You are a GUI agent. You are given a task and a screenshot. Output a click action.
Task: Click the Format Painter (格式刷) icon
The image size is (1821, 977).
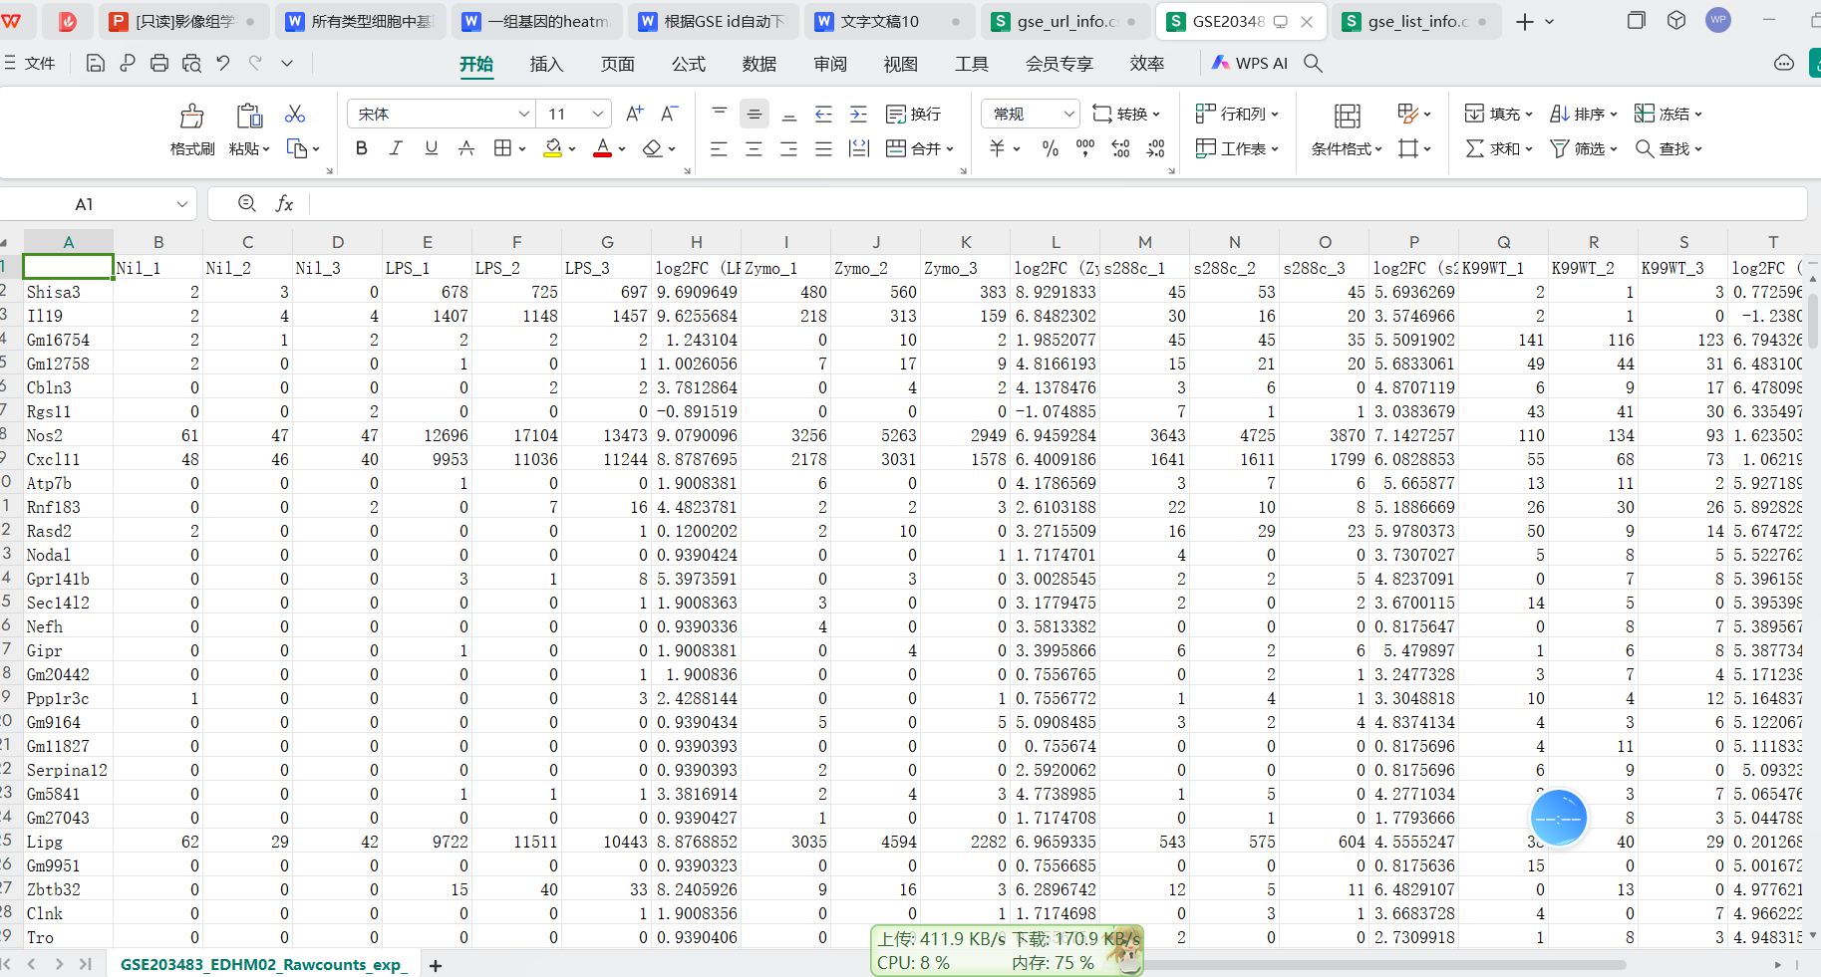(x=191, y=117)
